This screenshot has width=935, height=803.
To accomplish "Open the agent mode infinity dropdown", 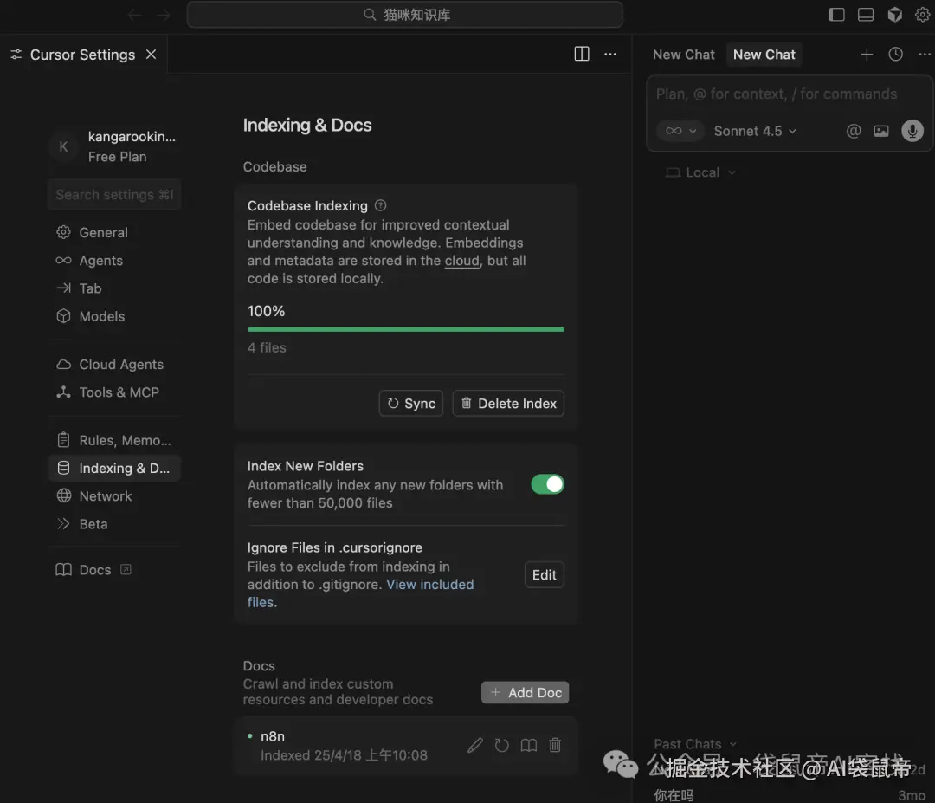I will 679,131.
